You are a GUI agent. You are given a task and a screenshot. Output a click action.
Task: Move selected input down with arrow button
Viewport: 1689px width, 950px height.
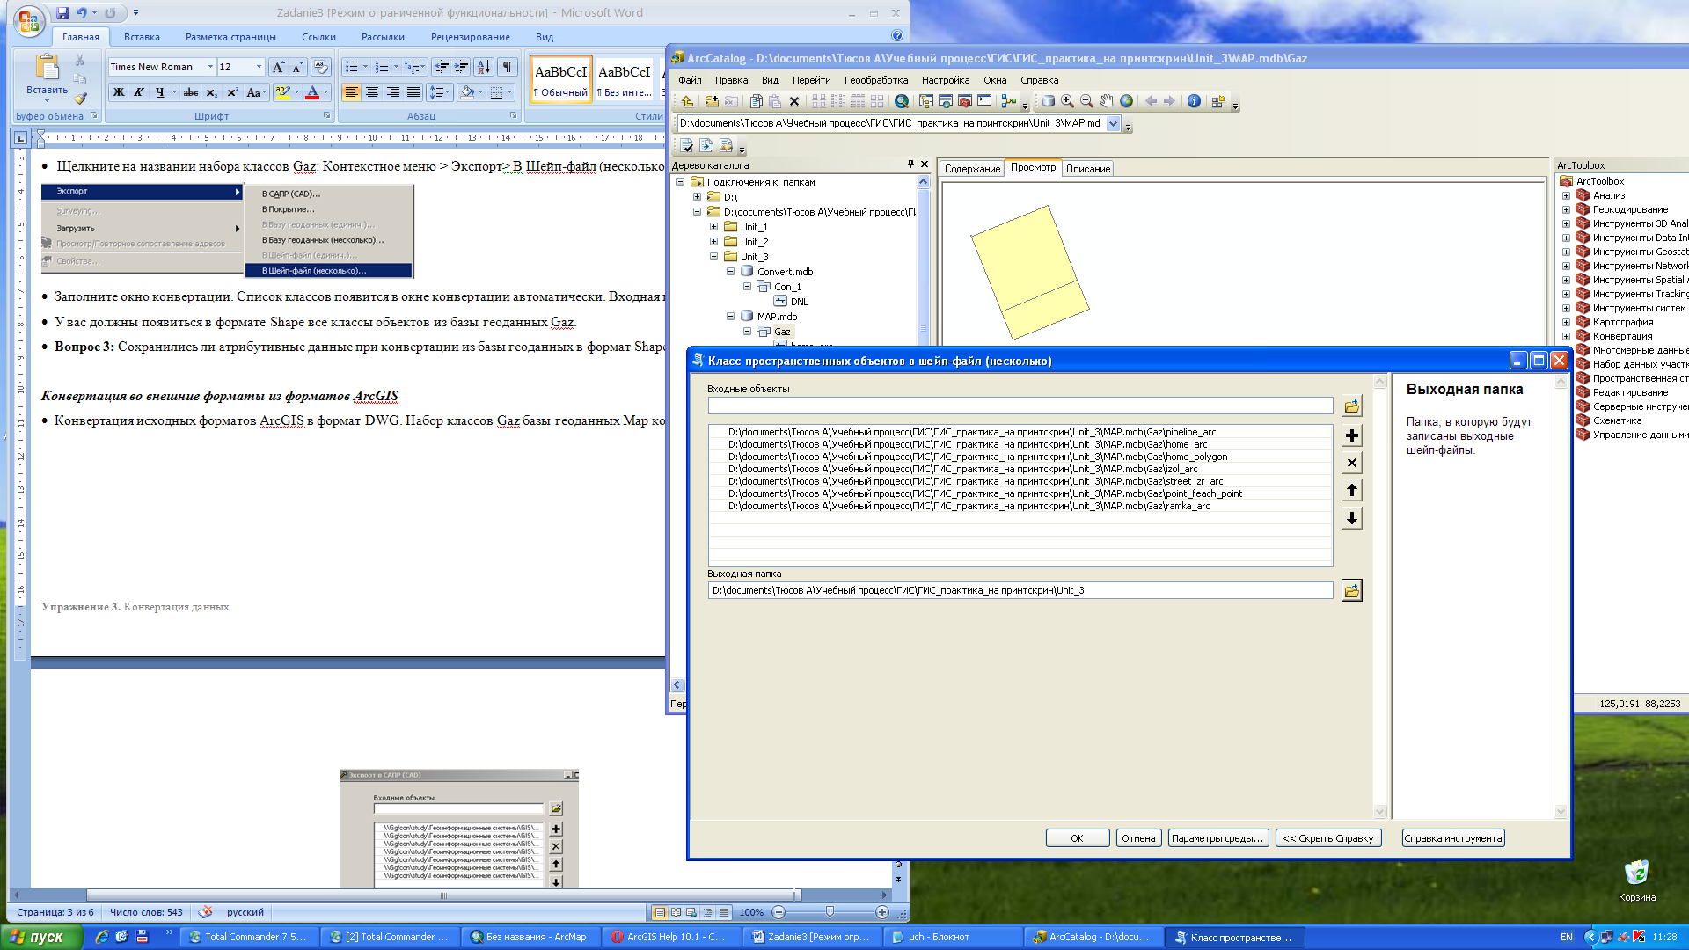[1352, 518]
